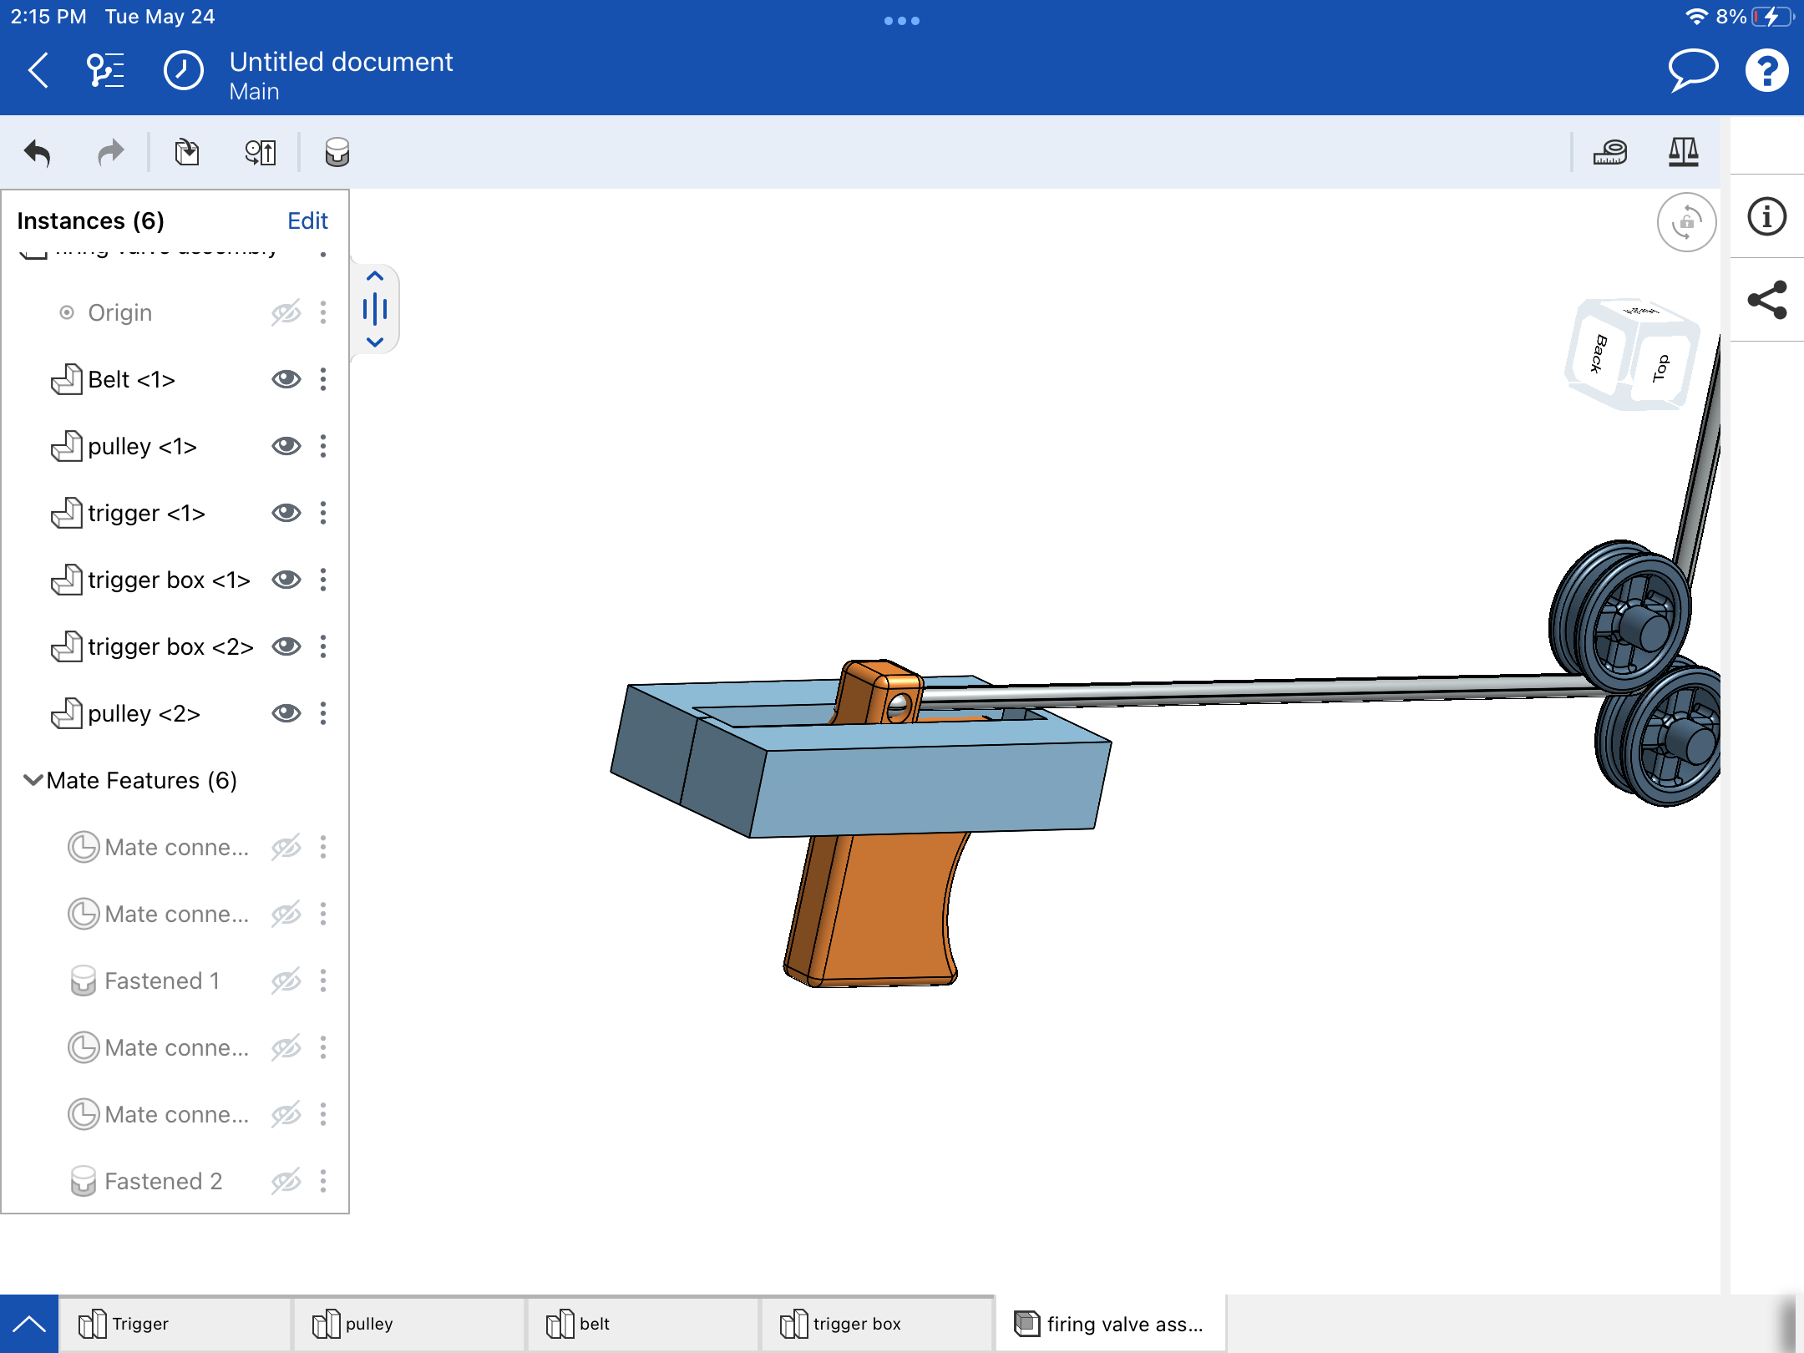Open more options for pulley <2>
This screenshot has width=1804, height=1353.
[x=323, y=713]
